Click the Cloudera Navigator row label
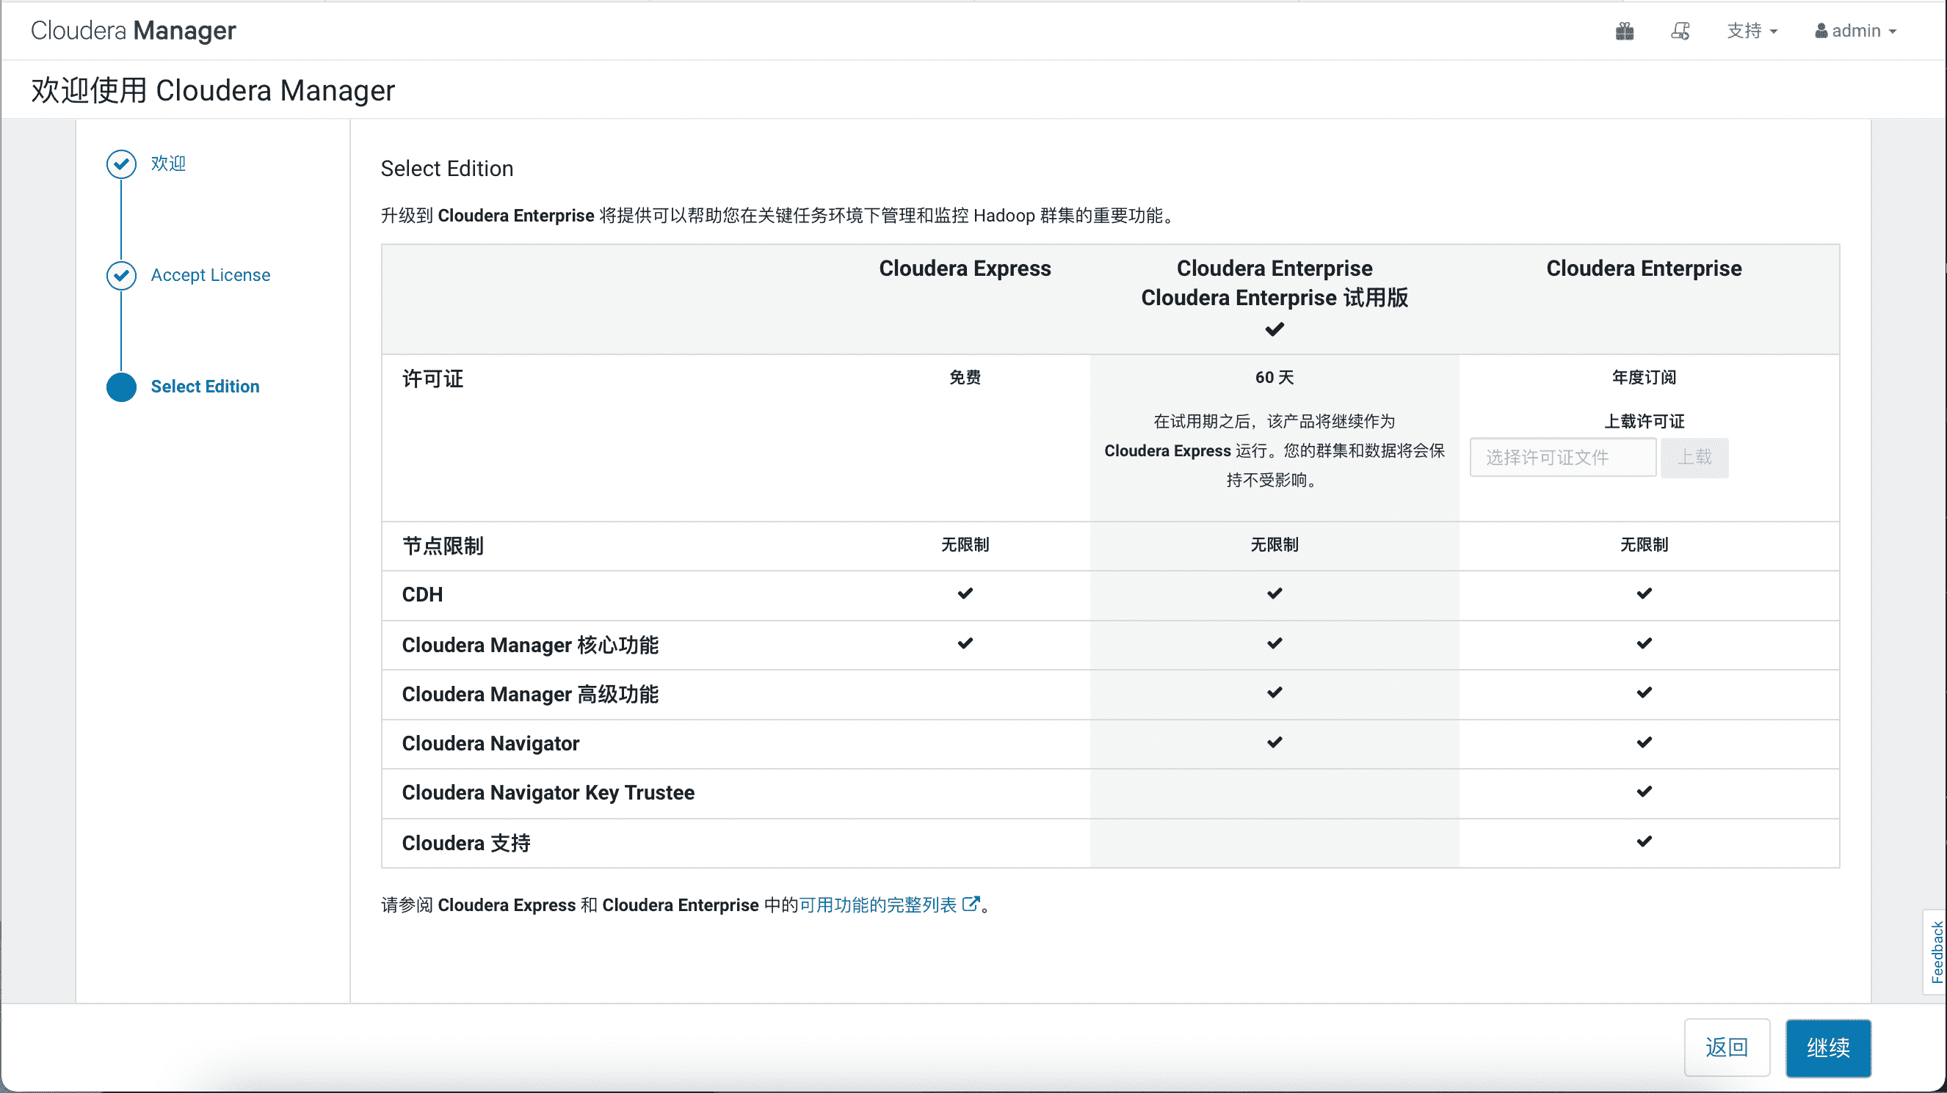The width and height of the screenshot is (1947, 1093). click(490, 744)
